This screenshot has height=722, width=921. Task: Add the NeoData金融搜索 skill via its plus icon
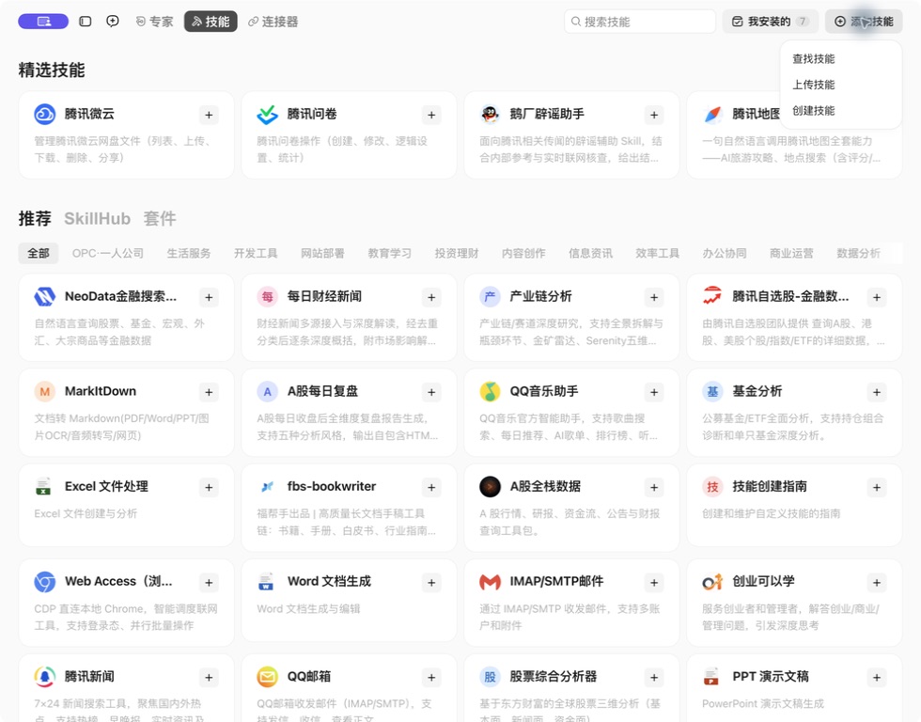[x=209, y=297]
